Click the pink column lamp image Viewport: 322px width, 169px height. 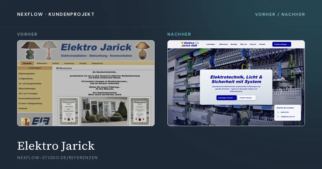(50, 50)
